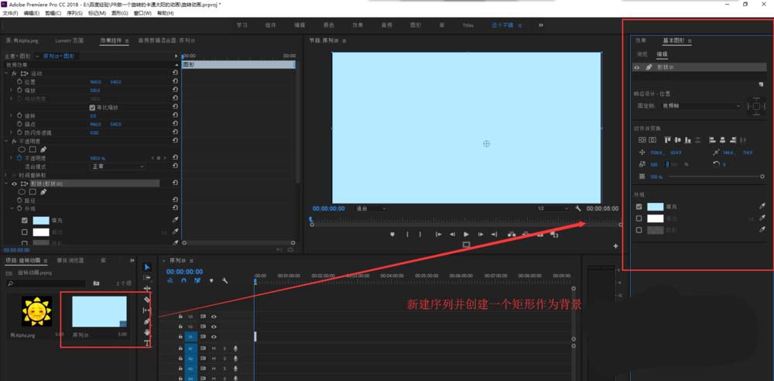
Task: Create new layer in Essential Graphics
Action: (761, 84)
